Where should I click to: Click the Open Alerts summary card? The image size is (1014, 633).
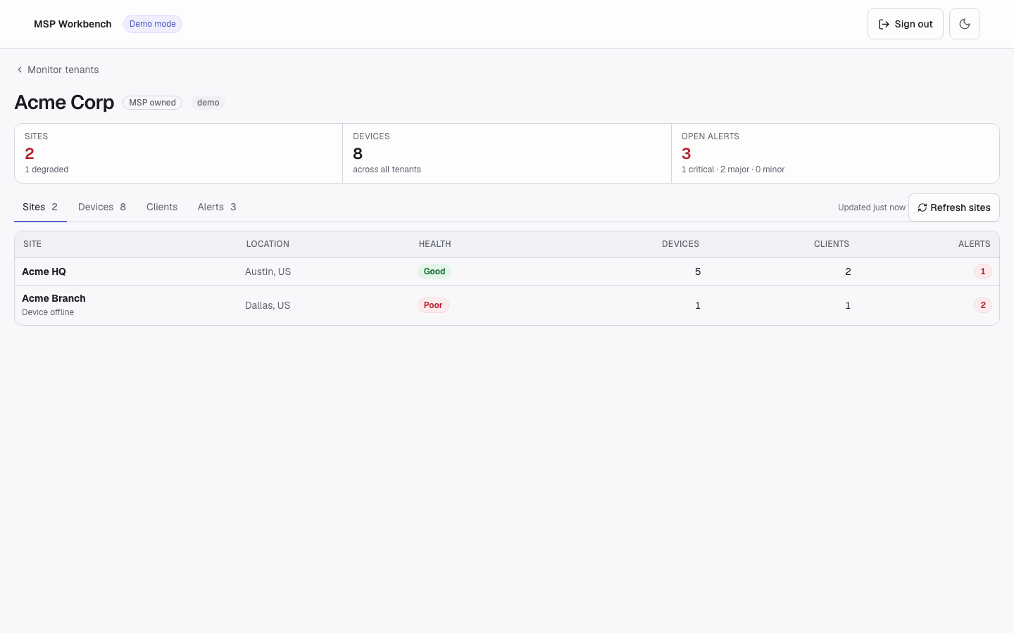(x=835, y=153)
